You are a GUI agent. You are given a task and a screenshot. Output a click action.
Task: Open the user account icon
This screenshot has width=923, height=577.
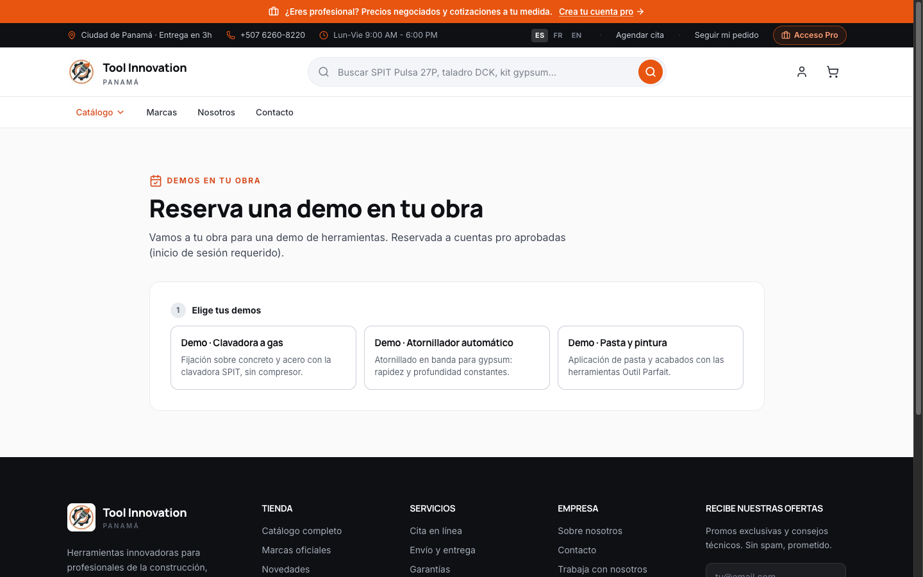(x=802, y=72)
